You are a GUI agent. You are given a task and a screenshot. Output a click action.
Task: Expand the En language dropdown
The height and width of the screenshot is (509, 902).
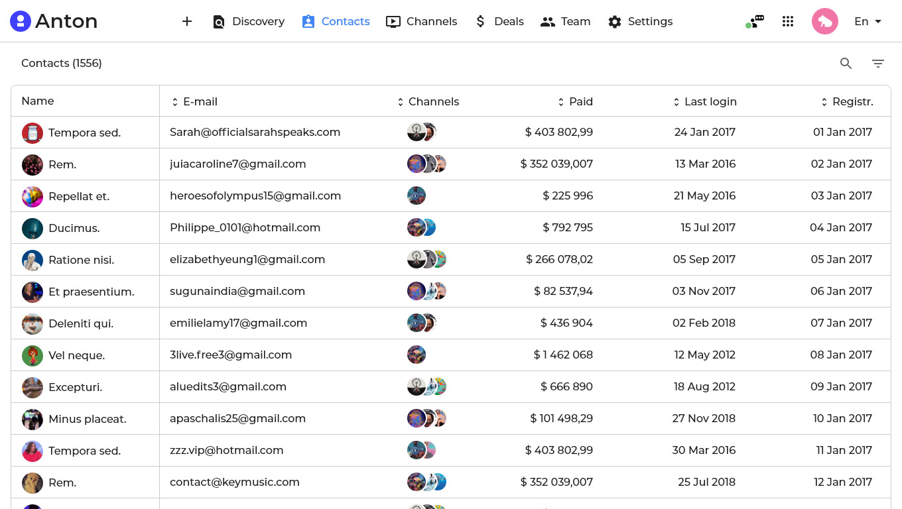(868, 21)
